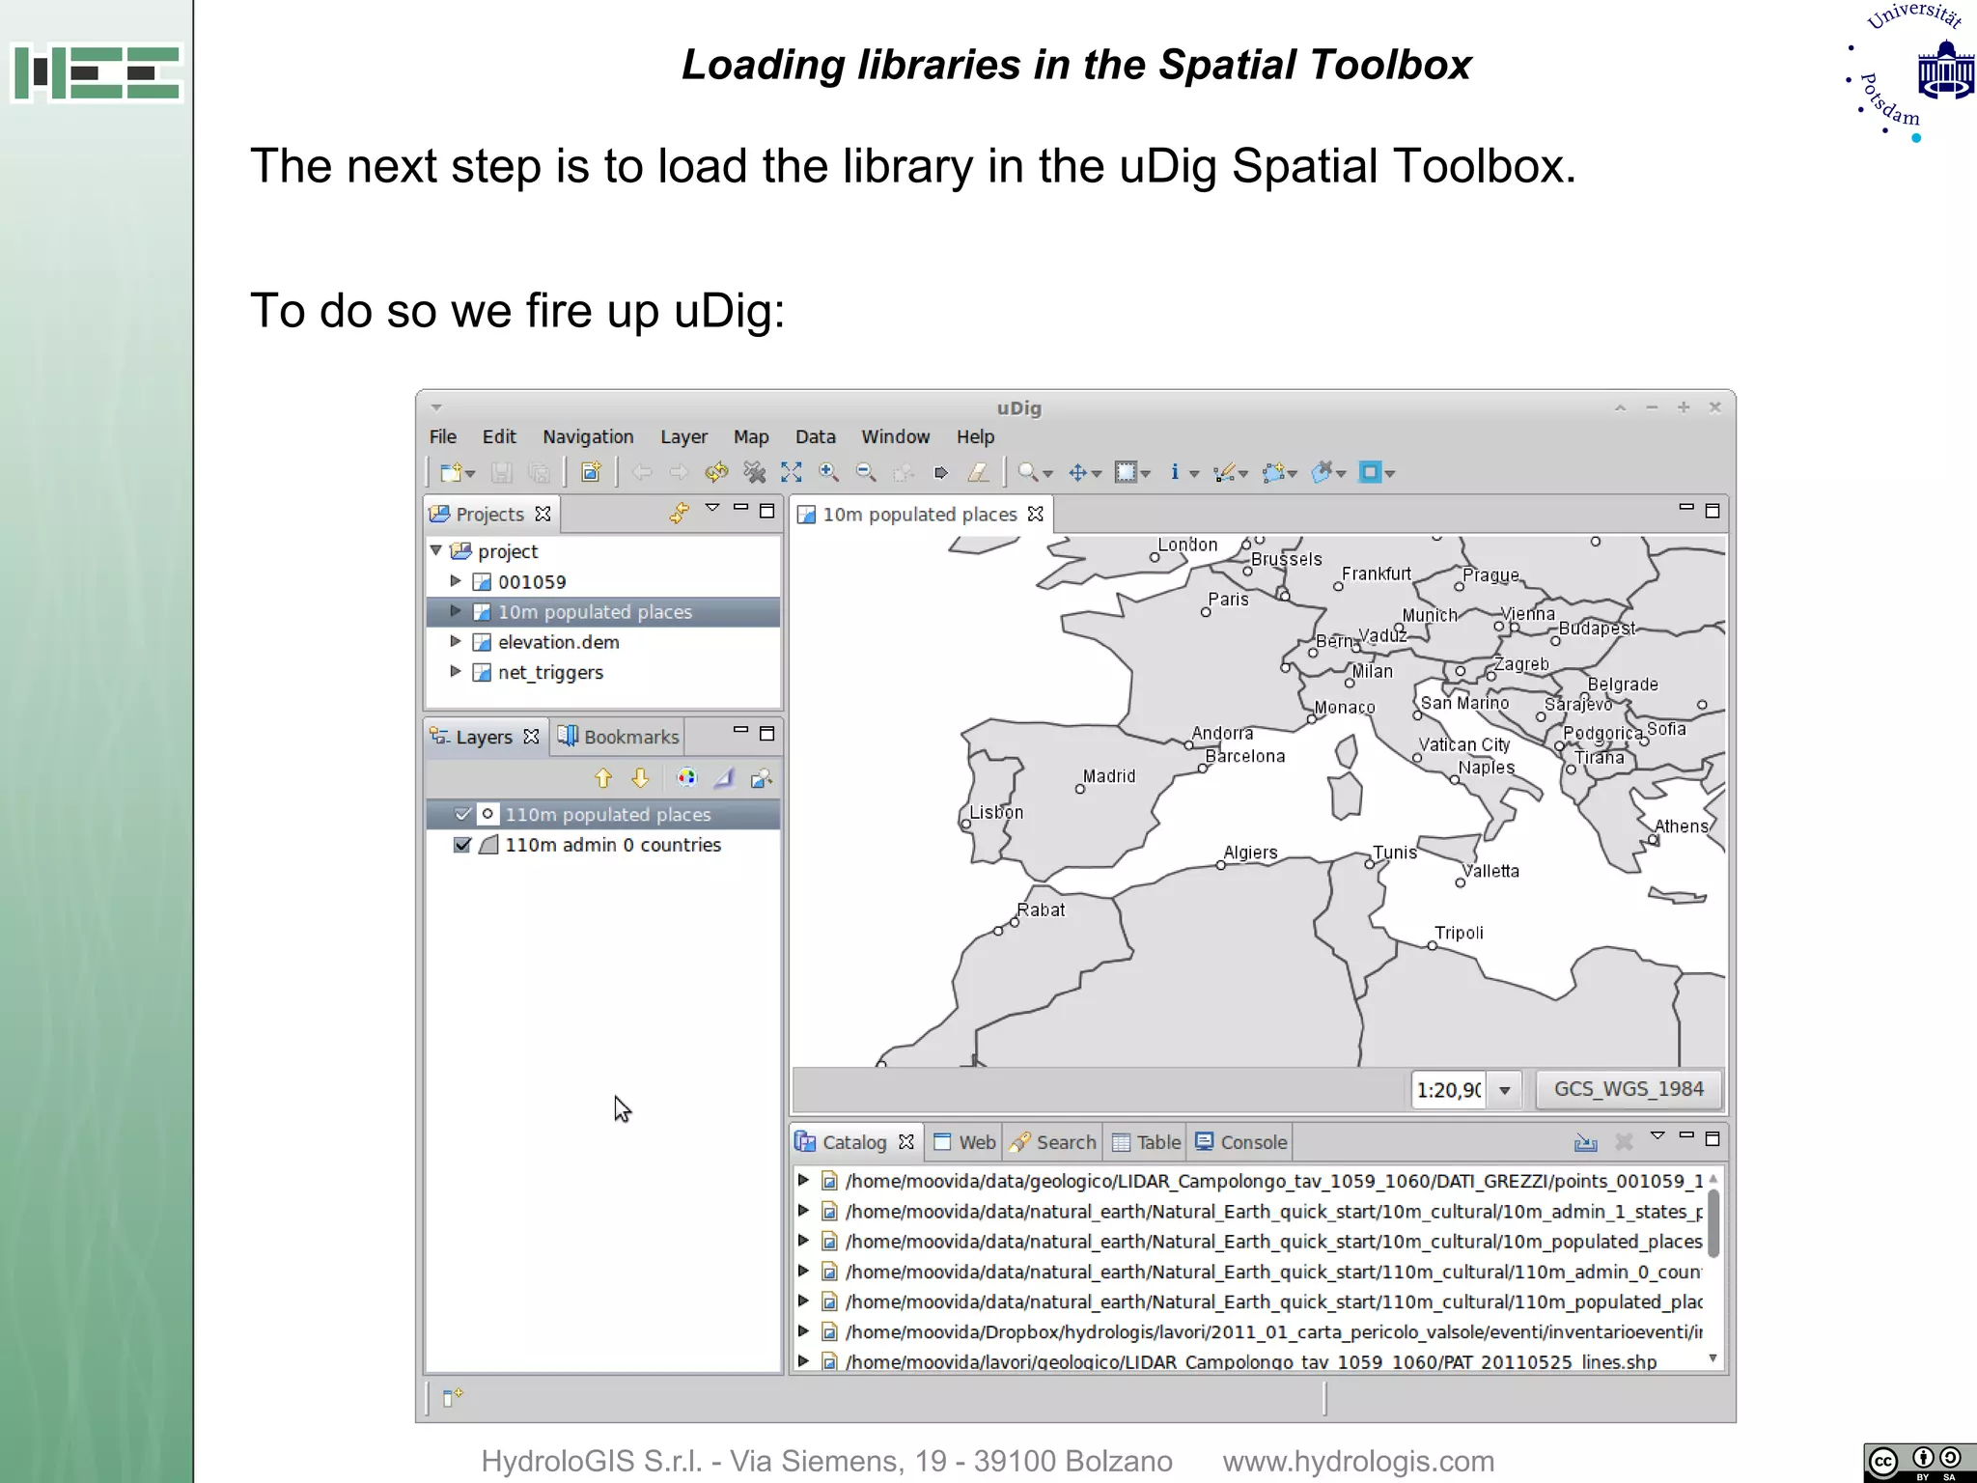This screenshot has width=1977, height=1483.
Task: Switch to the Console tab
Action: [1240, 1142]
